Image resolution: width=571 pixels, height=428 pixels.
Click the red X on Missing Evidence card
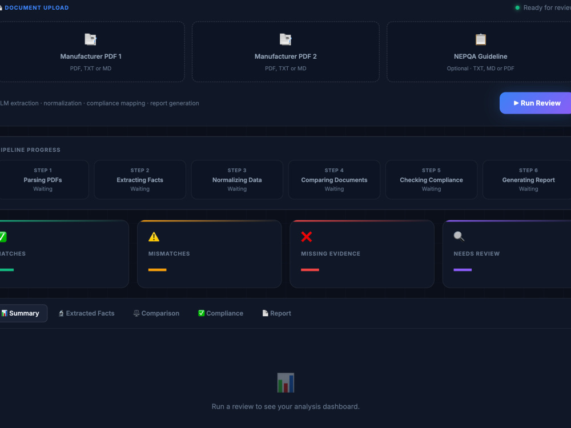(307, 237)
